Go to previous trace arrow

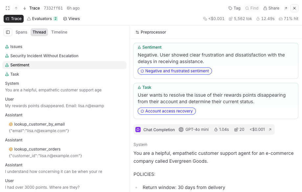tap(16, 8)
